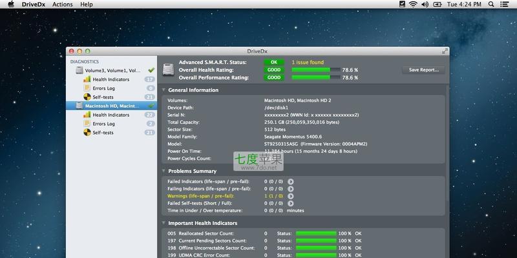The image size is (517, 258).
Task: Click the large drive icon in the status header
Action: coord(168,70)
